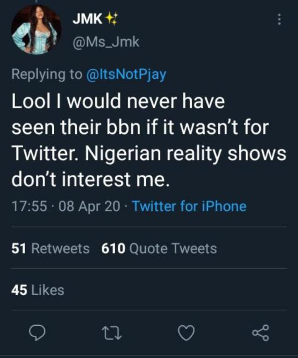The width and height of the screenshot is (298, 358).
Task: Open the @Ms_Jmk handle profile
Action: point(106,42)
